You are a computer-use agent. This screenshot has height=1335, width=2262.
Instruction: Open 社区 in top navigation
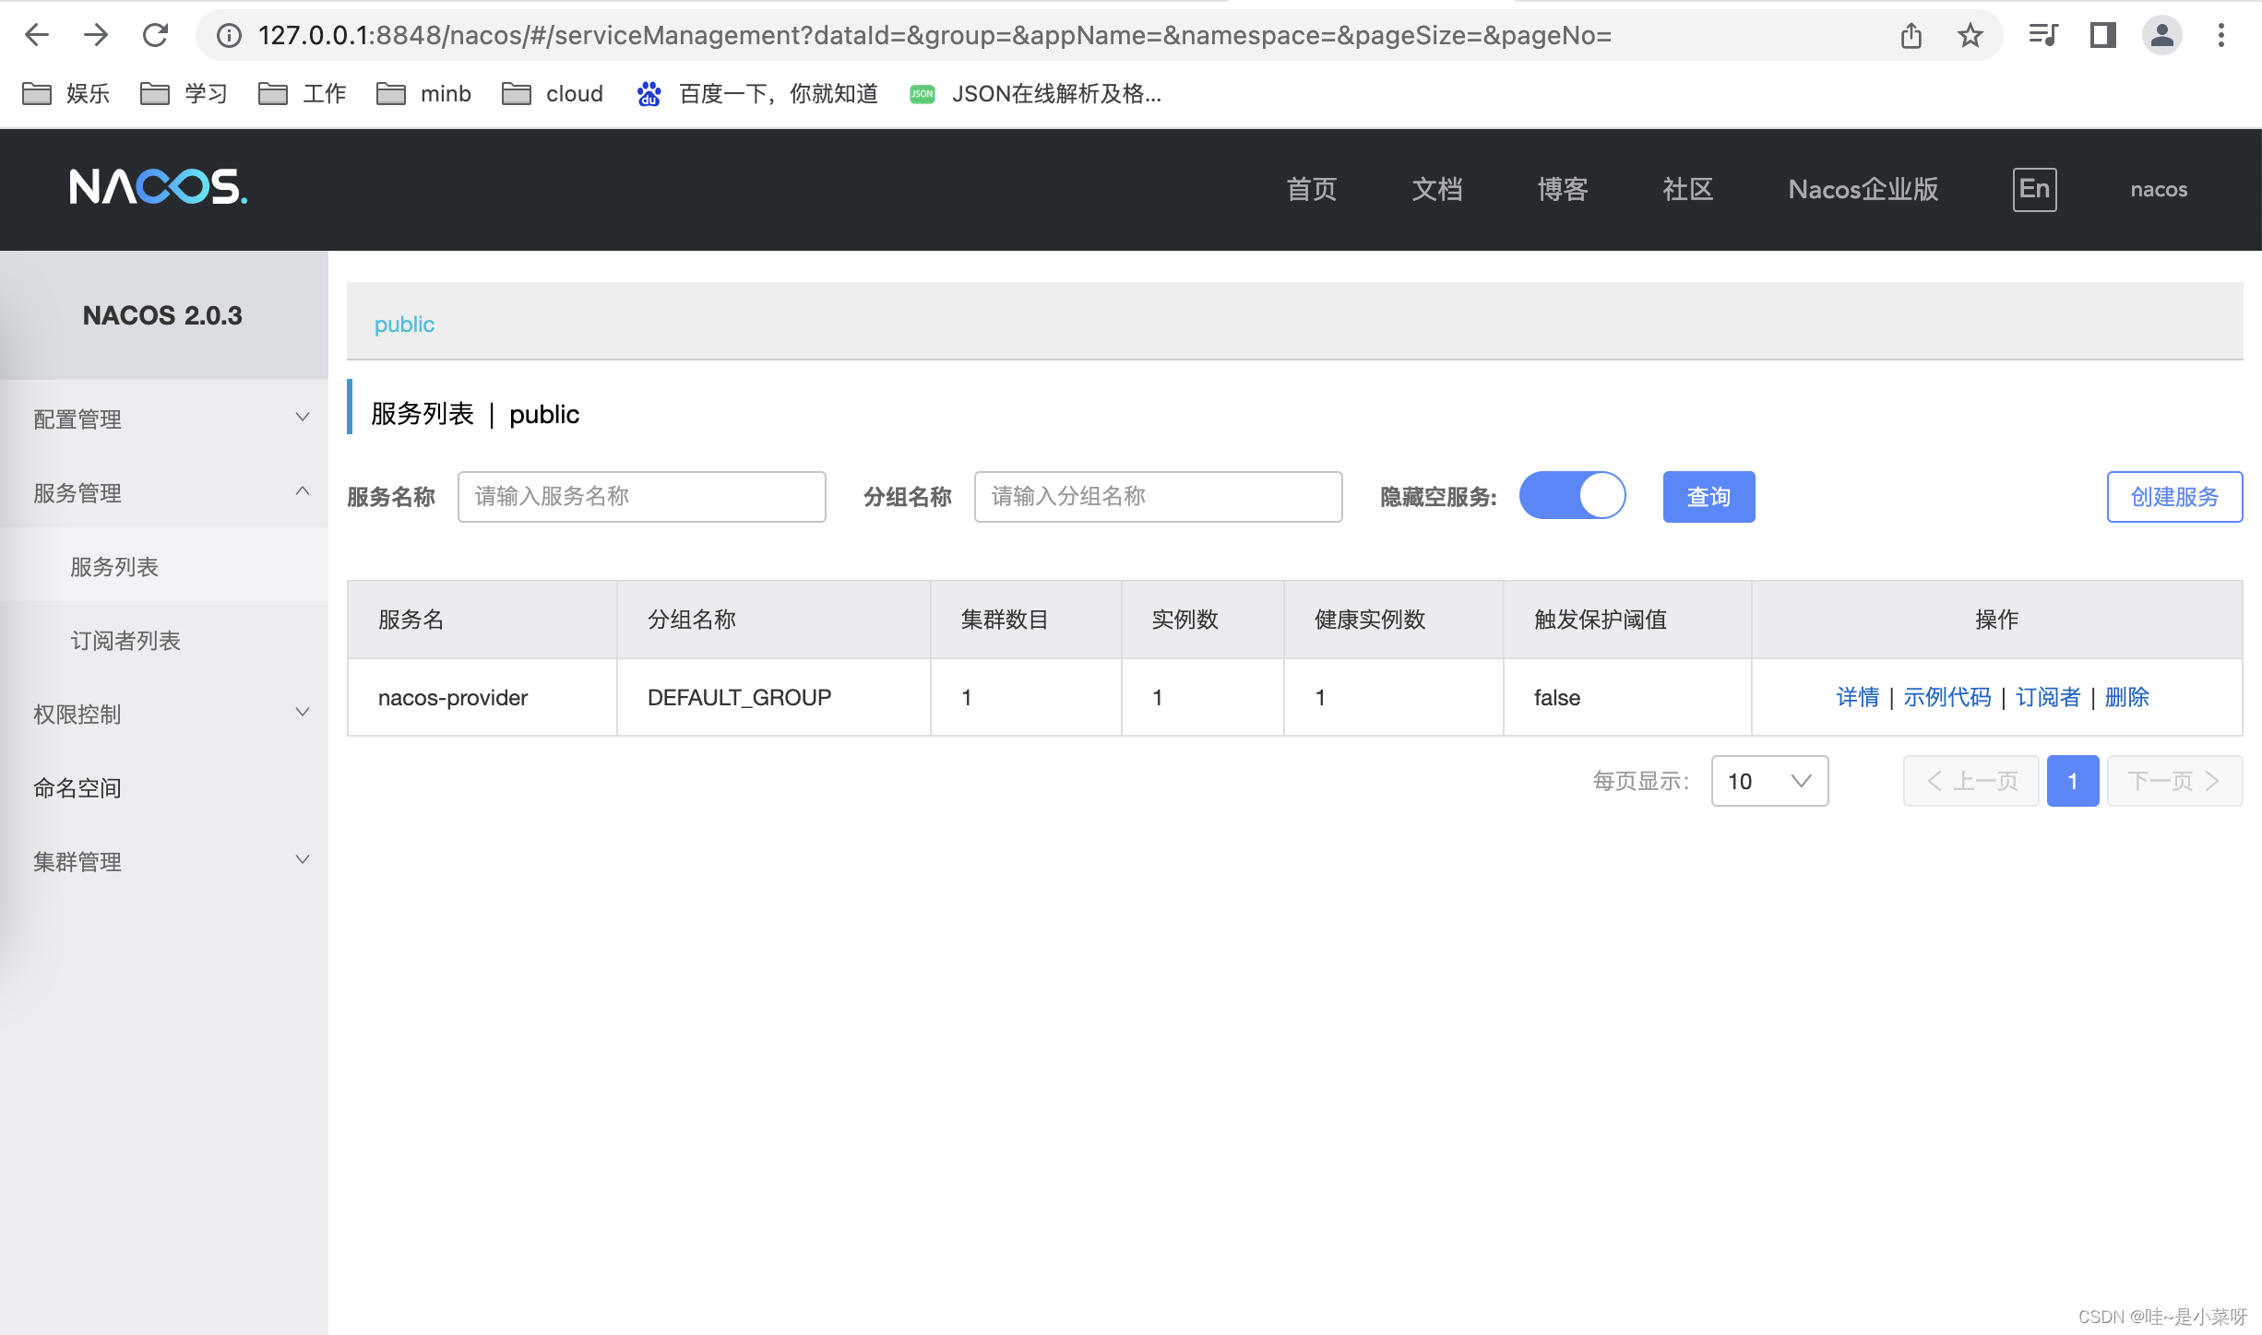[1688, 189]
